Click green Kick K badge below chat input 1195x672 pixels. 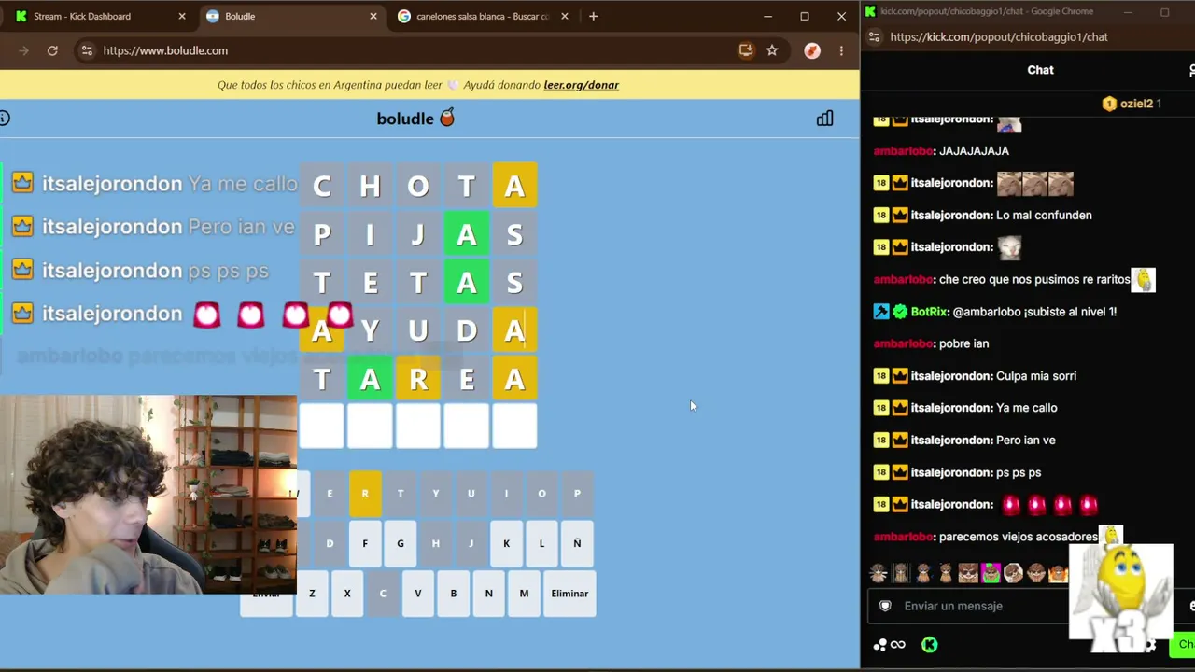tap(930, 645)
